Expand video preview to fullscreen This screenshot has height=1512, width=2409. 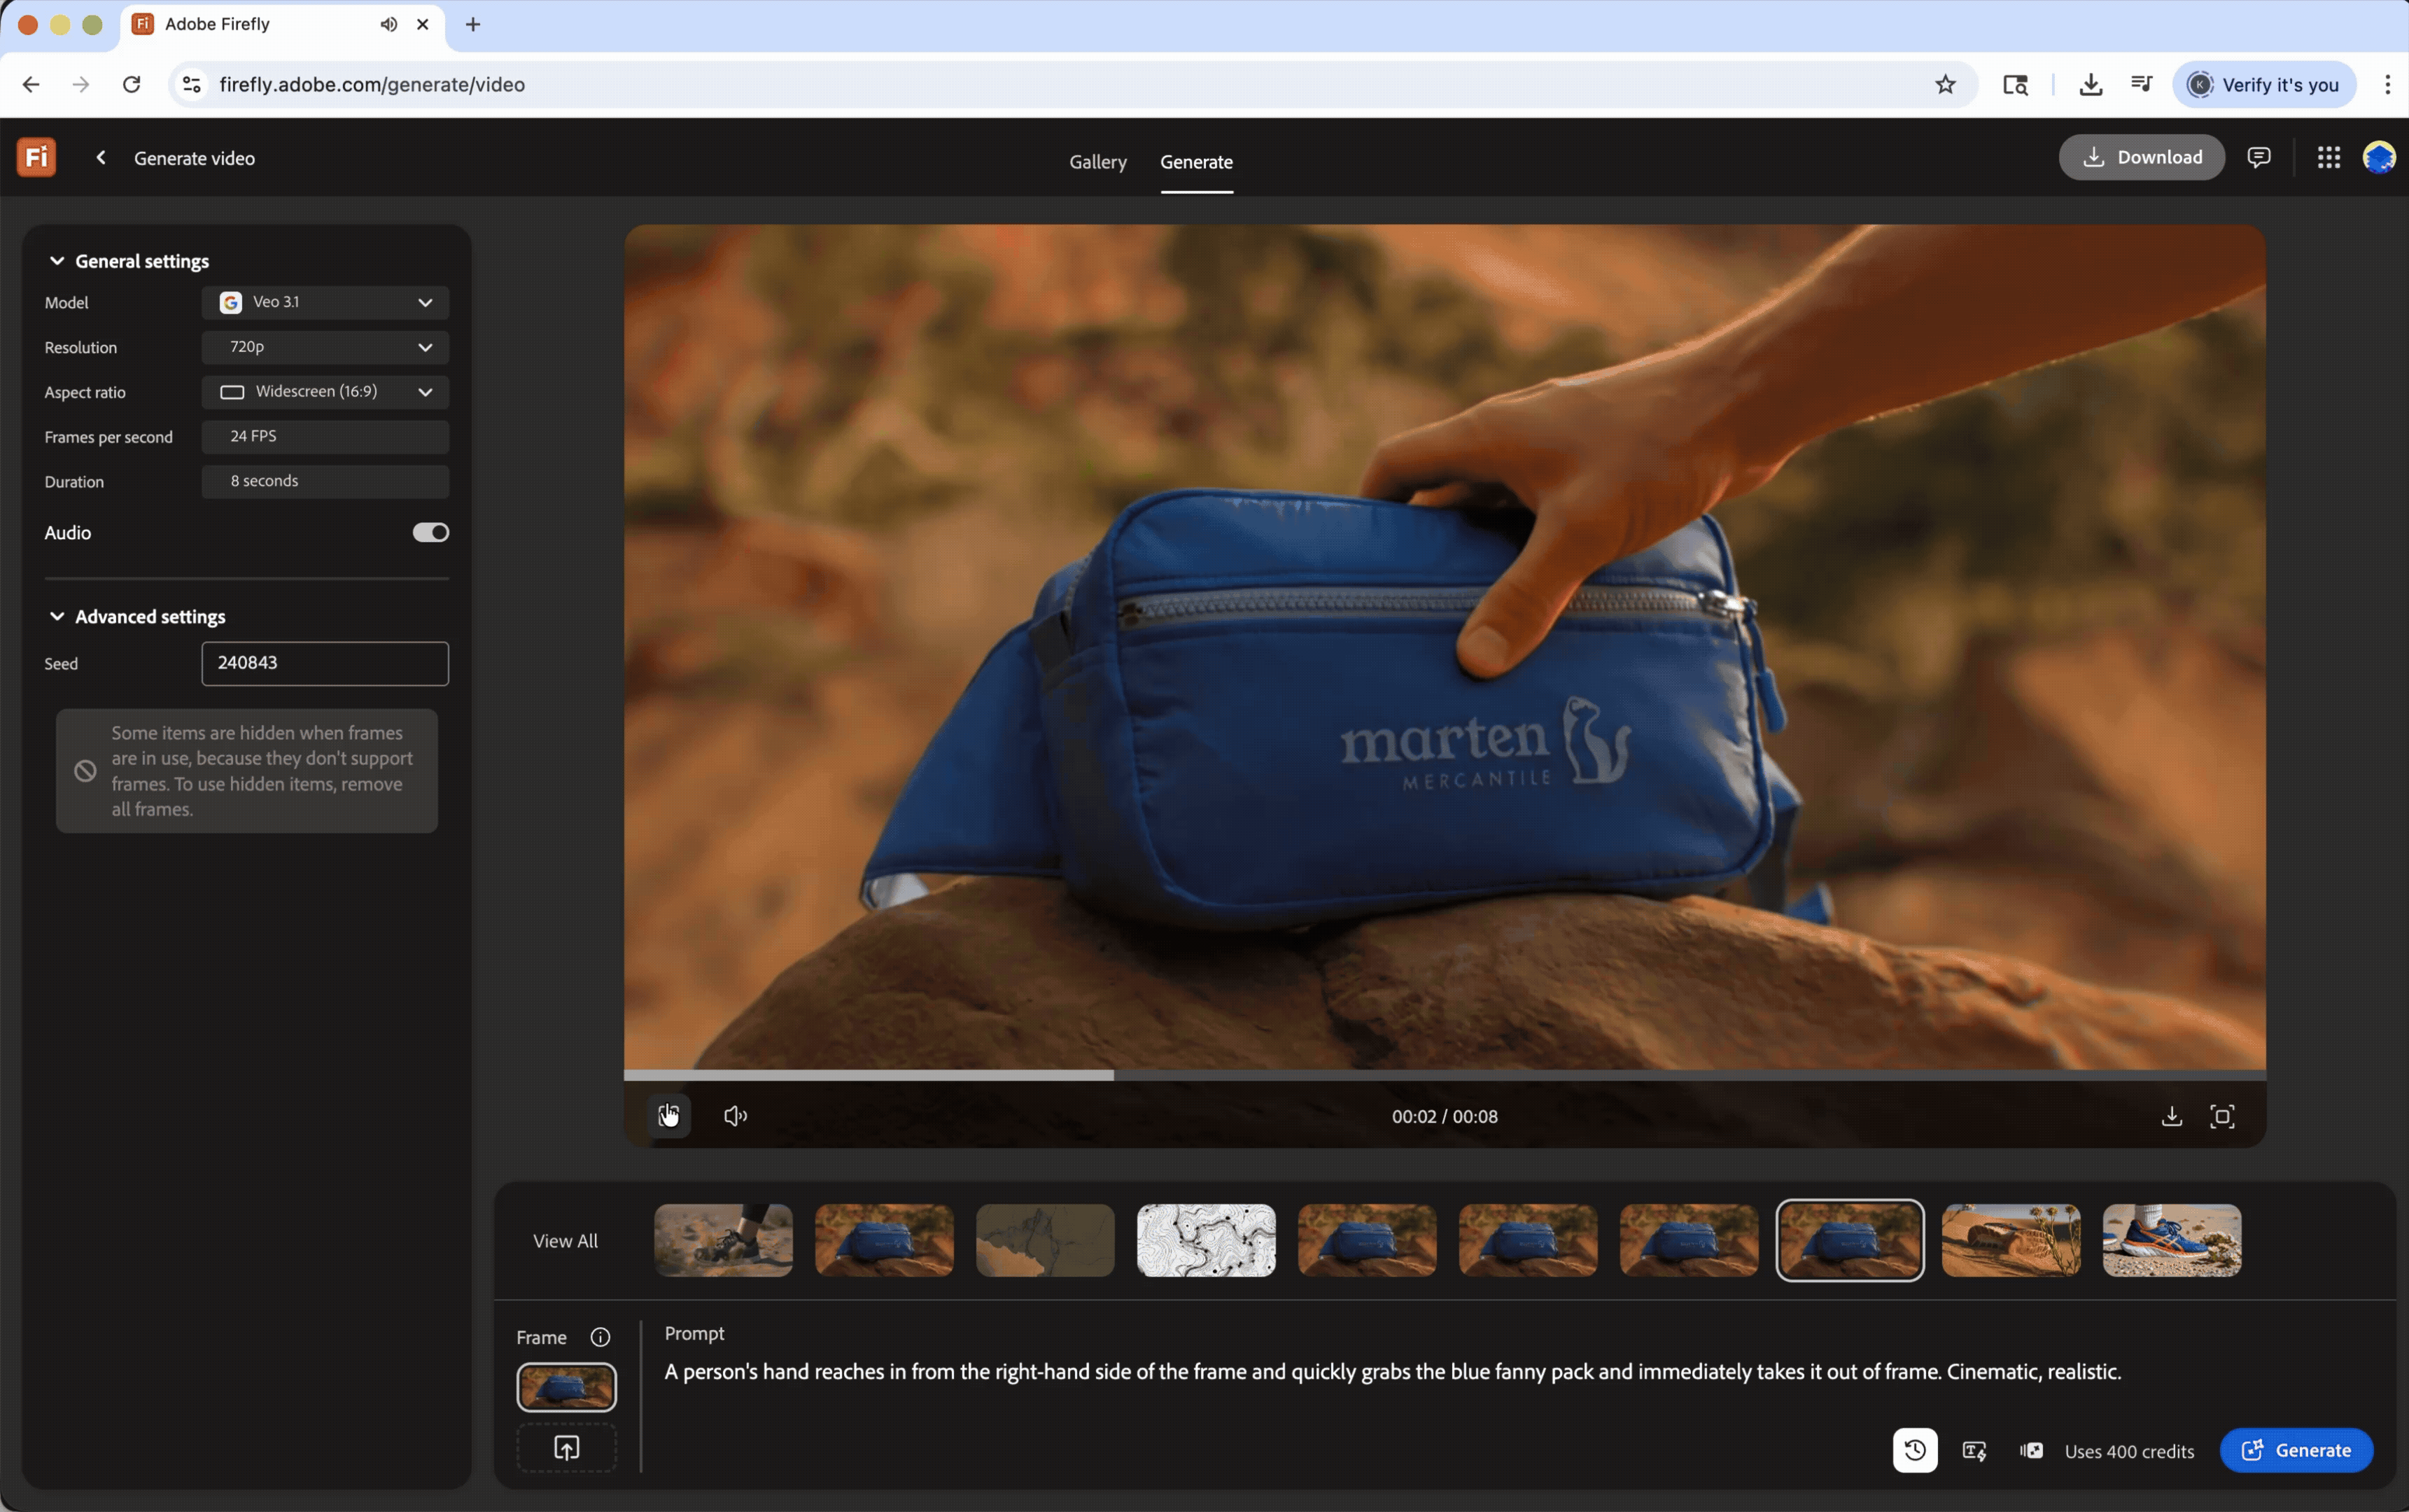(2223, 1115)
